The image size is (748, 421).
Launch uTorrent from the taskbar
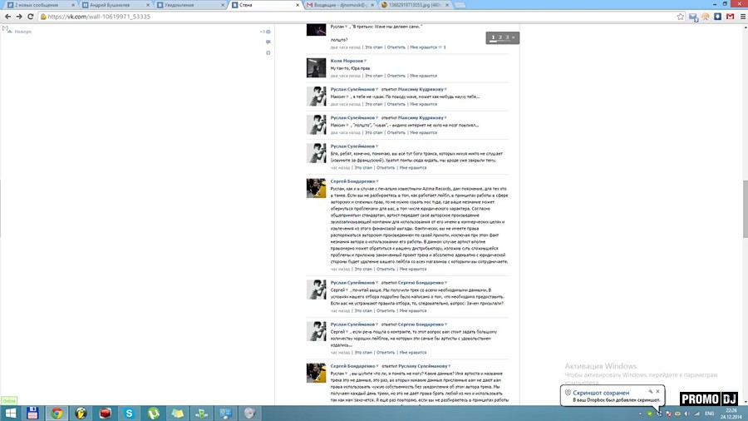coord(154,412)
